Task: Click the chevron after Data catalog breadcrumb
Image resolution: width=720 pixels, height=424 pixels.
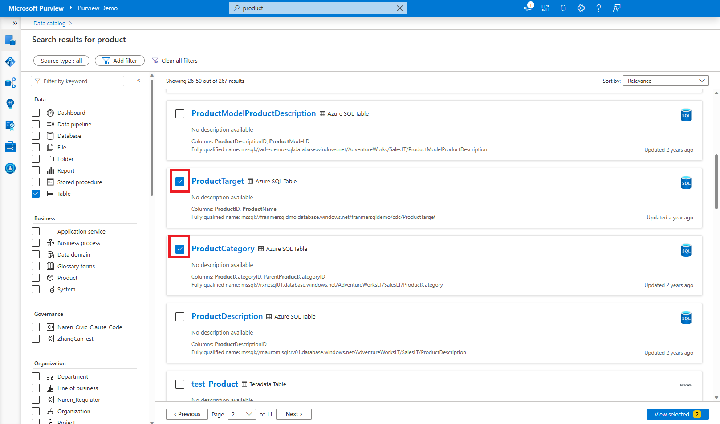Action: click(70, 24)
